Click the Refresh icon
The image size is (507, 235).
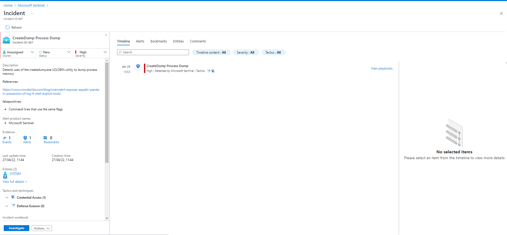[7, 27]
